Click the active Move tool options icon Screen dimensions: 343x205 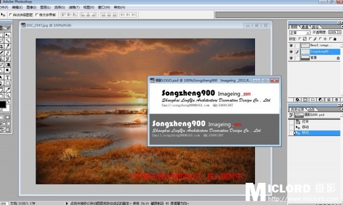click(3, 15)
